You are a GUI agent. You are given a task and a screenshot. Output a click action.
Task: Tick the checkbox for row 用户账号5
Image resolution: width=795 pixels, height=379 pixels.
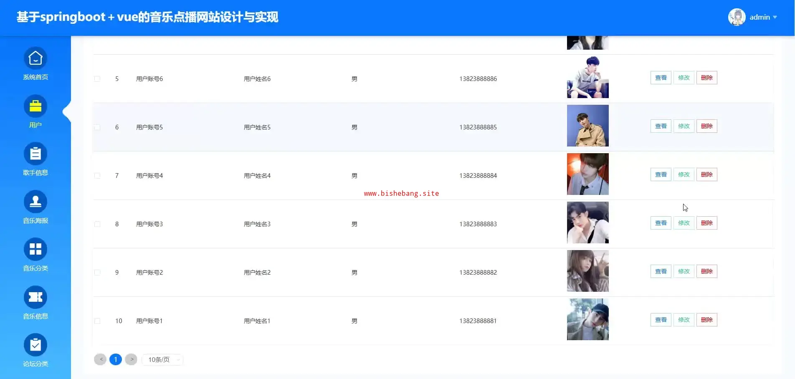click(97, 127)
